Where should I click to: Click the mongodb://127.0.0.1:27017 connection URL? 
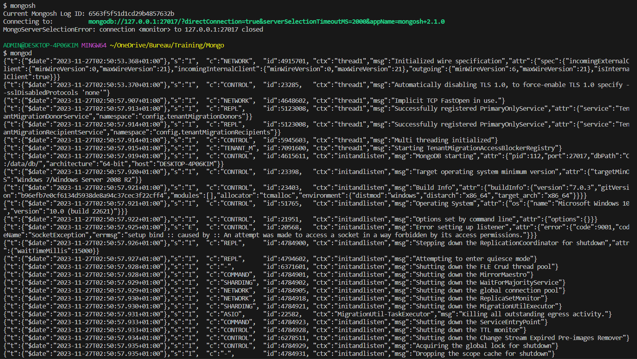[266, 21]
